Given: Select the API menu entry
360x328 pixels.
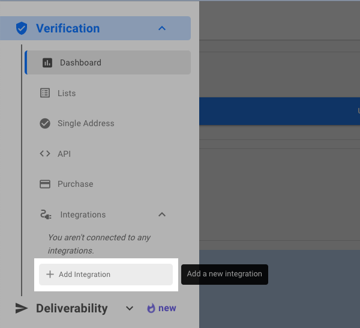Looking at the screenshot, I should coord(64,154).
